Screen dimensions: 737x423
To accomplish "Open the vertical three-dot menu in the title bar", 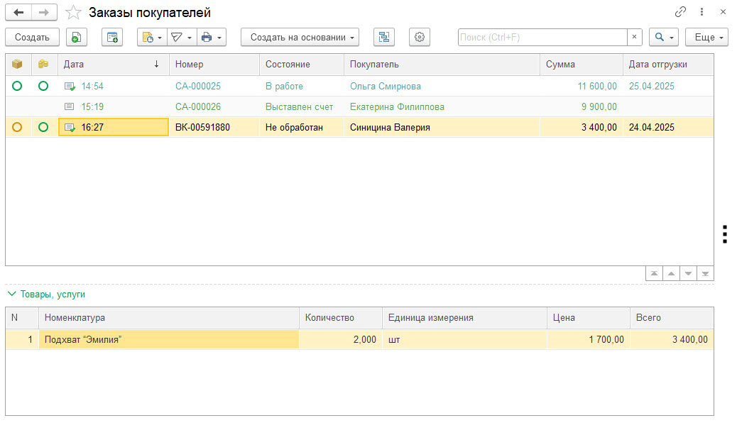I will pos(701,12).
